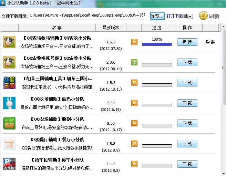Viewport: 226px width, 176px height.
Task: Download 停车小分队 version 2.1.5
Action: 187,164
